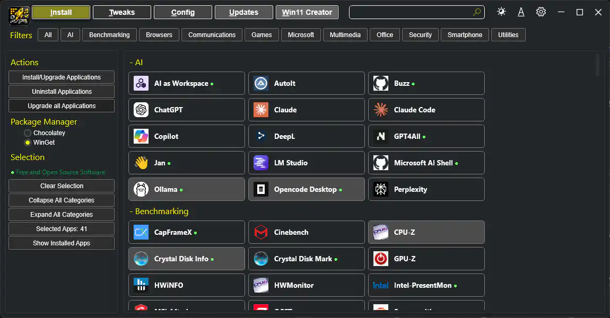Select the Install tab
This screenshot has width=610, height=318.
[x=61, y=12]
